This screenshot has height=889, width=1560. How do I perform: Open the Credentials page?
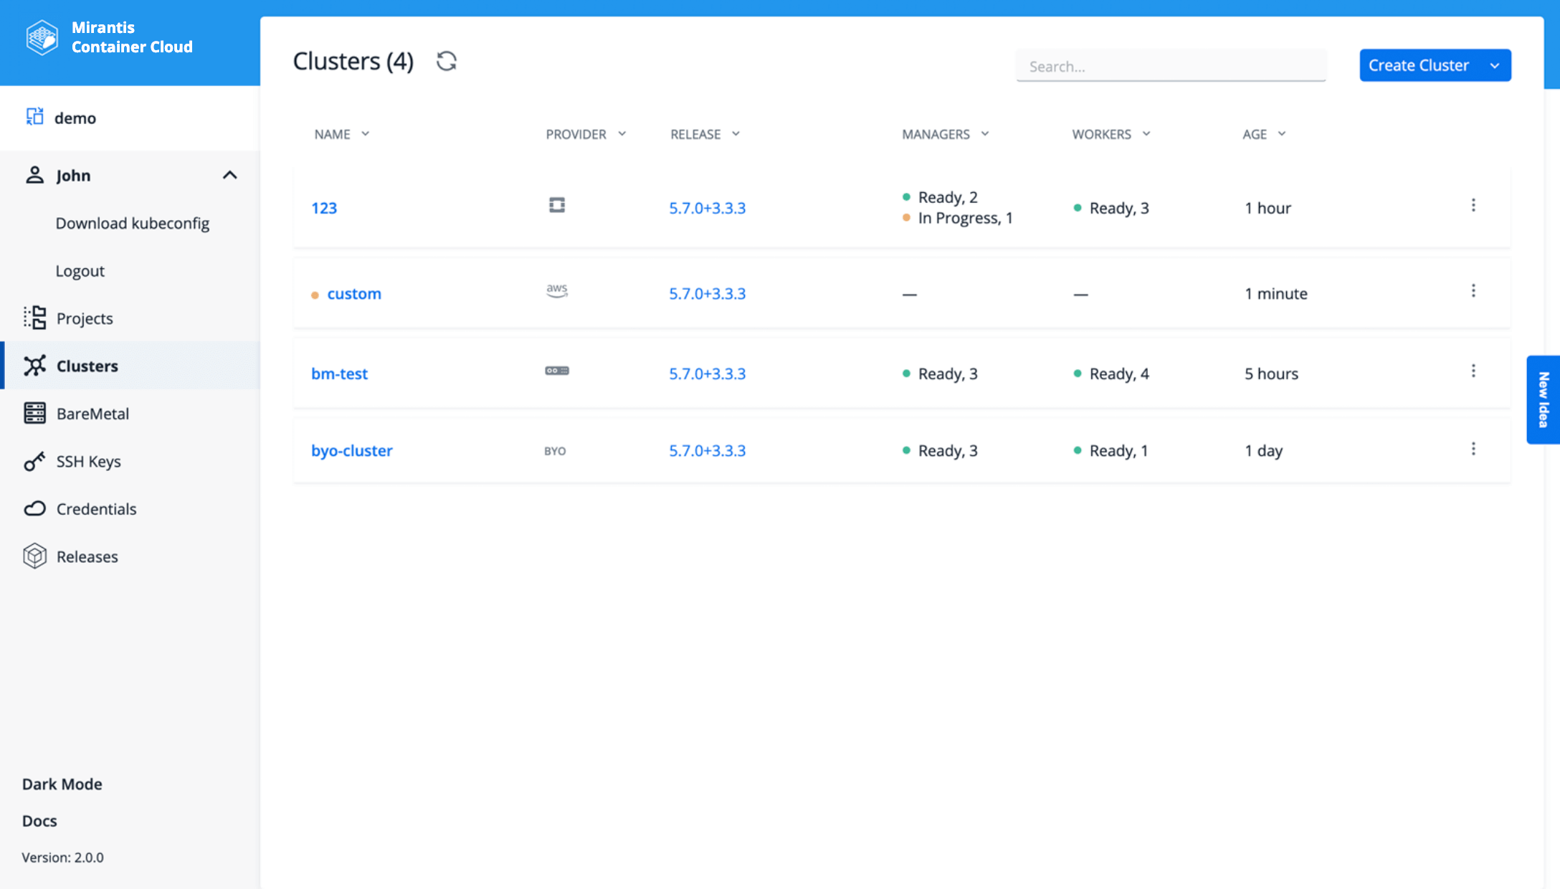coord(96,509)
